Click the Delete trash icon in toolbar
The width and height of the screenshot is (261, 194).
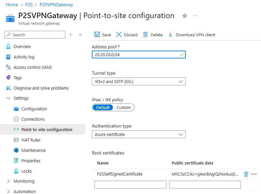pyautogui.click(x=145, y=35)
